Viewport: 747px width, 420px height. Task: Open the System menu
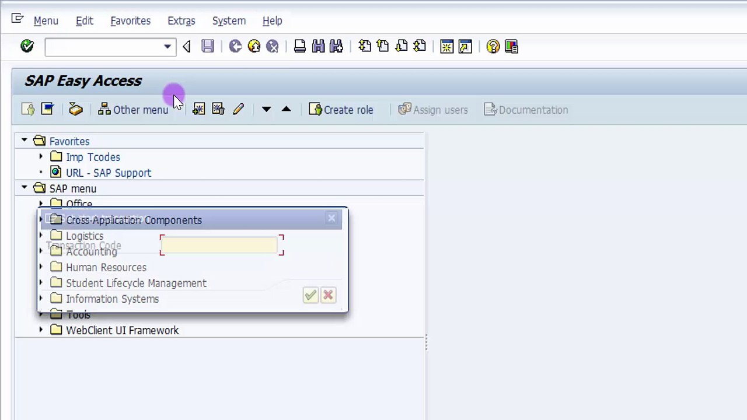[229, 20]
